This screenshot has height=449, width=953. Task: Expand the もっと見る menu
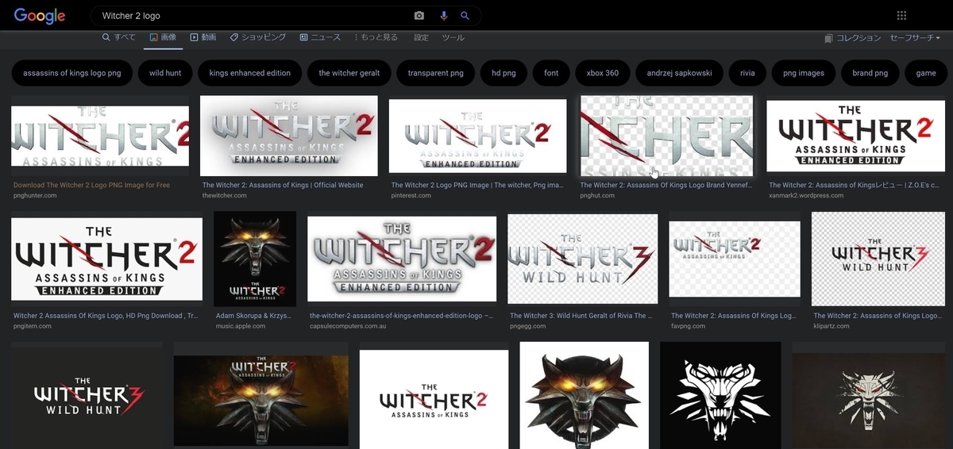pyautogui.click(x=376, y=37)
